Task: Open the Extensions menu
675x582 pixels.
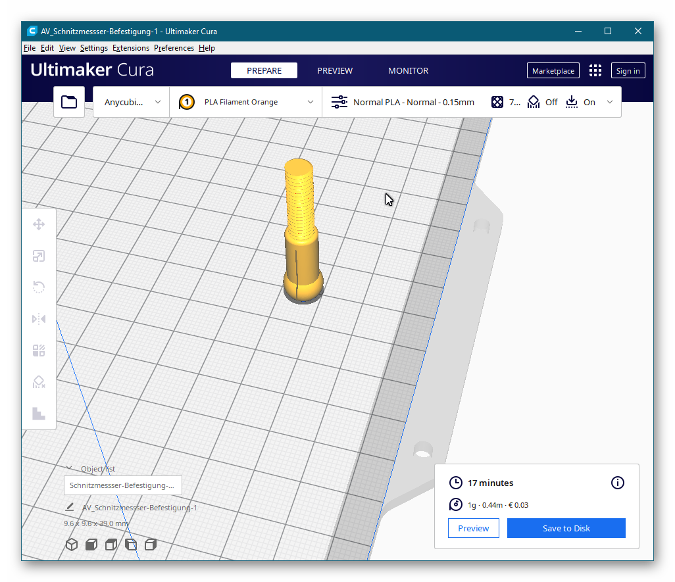Action: tap(131, 48)
